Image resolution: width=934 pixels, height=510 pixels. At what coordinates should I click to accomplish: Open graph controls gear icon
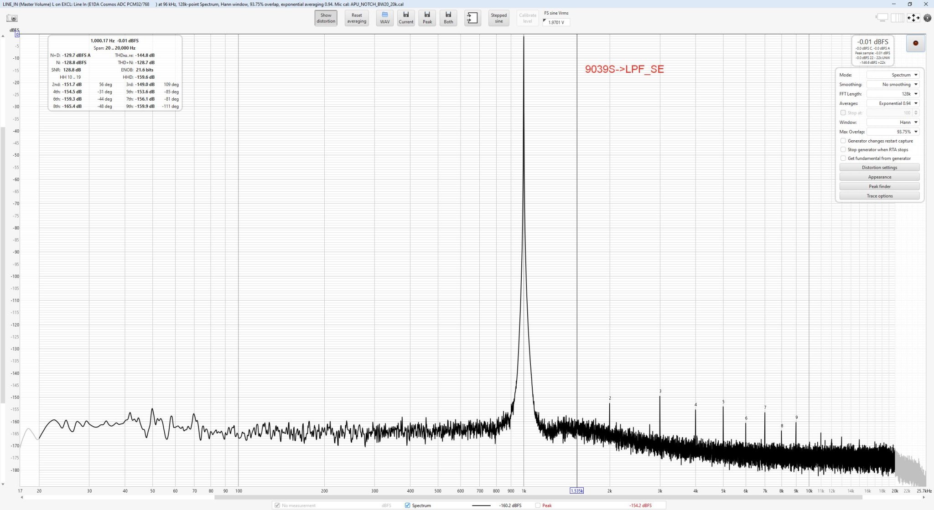point(927,18)
